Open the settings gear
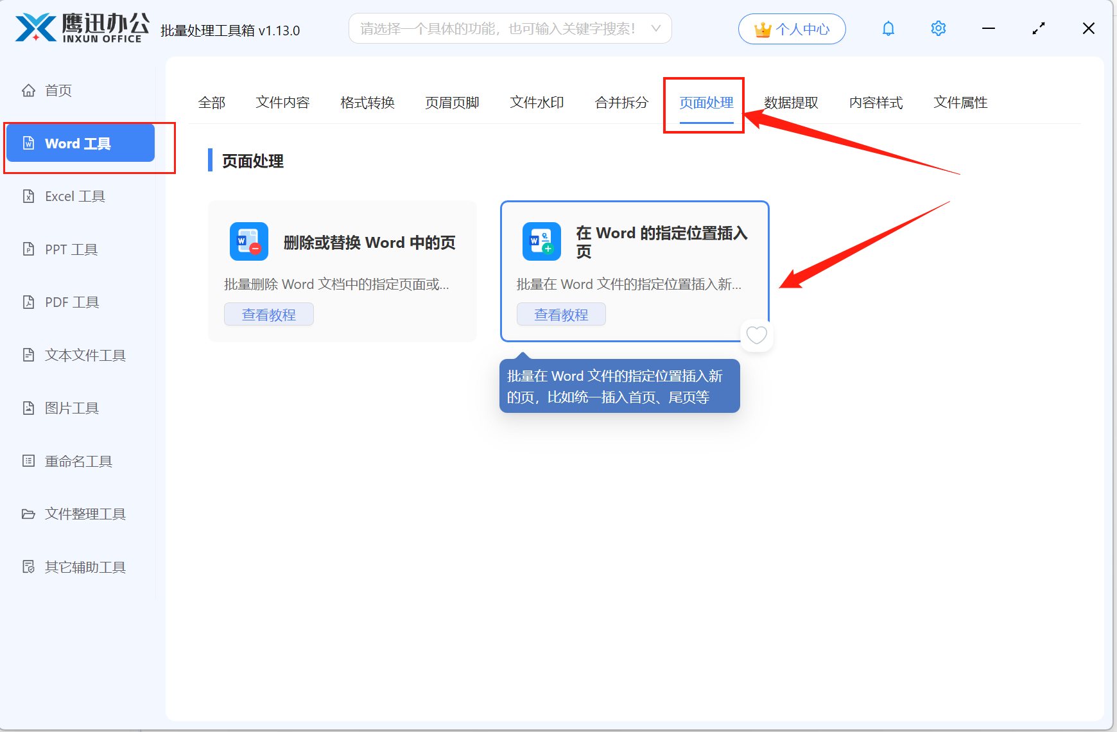Screen dimensions: 1117x732 coord(938,28)
